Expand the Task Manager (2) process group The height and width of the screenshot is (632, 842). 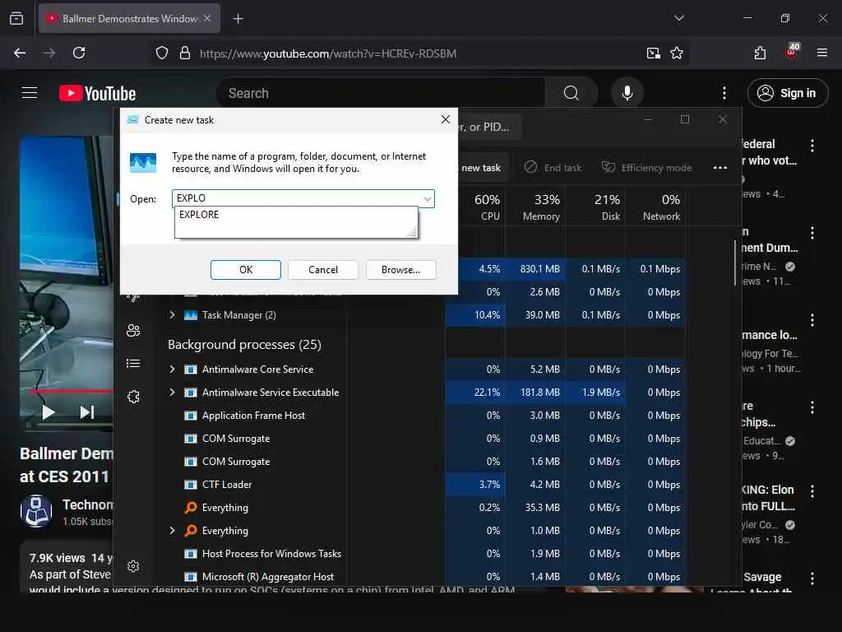[x=172, y=315]
